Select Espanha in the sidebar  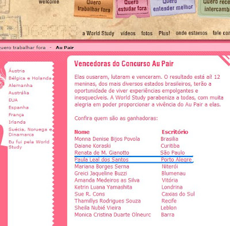(x=18, y=108)
